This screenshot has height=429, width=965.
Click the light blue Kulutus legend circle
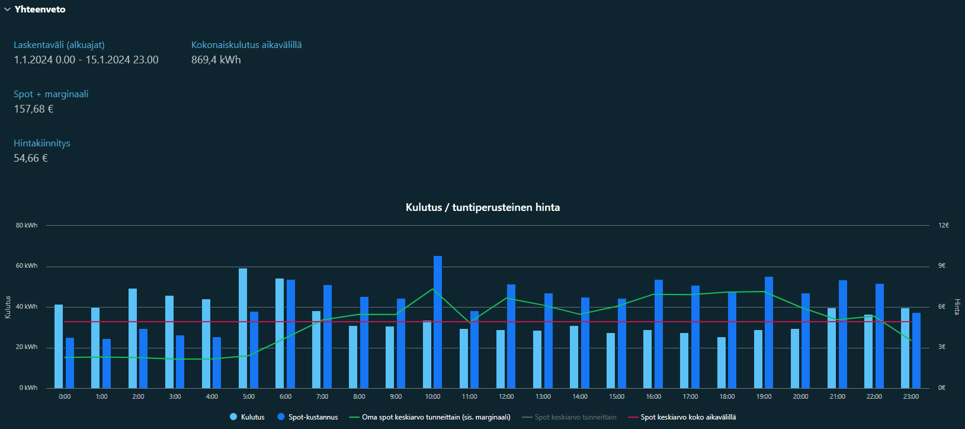(233, 417)
